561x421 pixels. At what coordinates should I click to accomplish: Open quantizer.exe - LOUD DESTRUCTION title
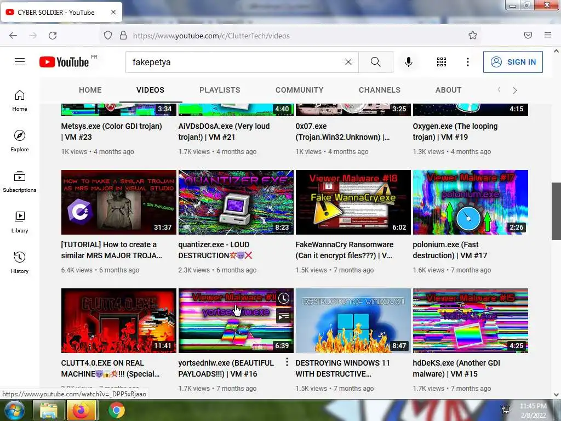(215, 250)
